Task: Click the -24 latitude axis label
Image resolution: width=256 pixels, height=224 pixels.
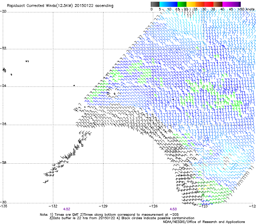Action: (3, 85)
